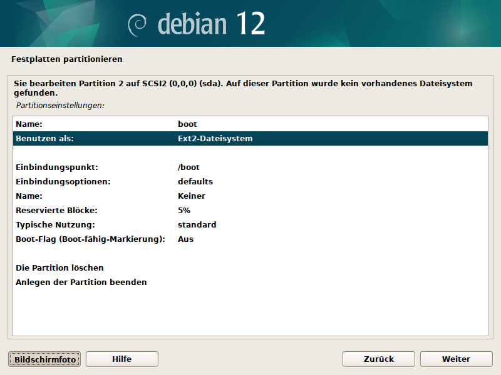This screenshot has height=375, width=501.
Task: Click the Aus value of the Boot-Flag
Action: point(185,239)
